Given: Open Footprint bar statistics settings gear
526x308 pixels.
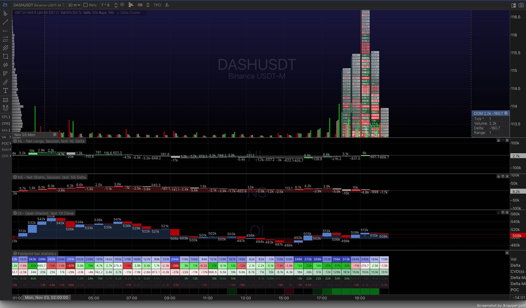Looking at the screenshot, I should [15, 254].
